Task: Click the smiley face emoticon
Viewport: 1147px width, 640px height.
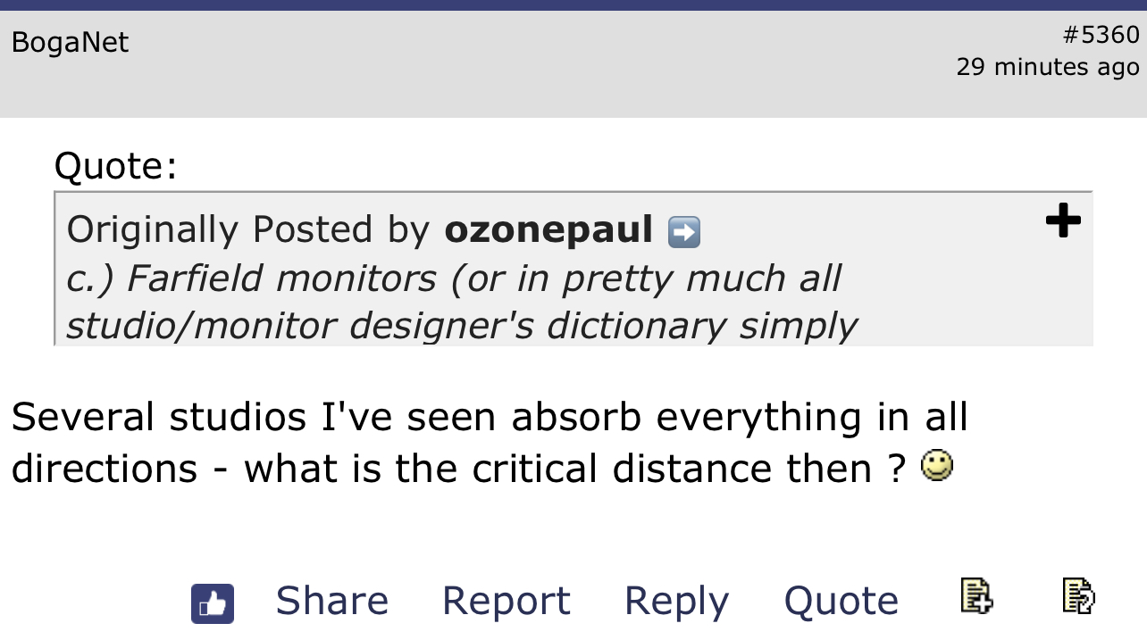Action: tap(937, 465)
